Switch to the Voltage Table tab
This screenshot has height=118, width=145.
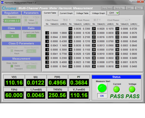pos(82,13)
